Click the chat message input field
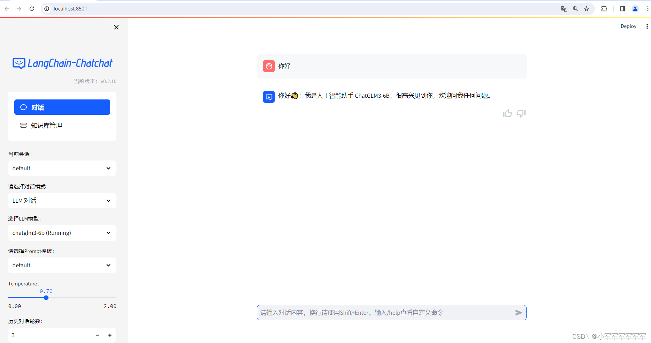The width and height of the screenshot is (651, 343). [x=383, y=313]
